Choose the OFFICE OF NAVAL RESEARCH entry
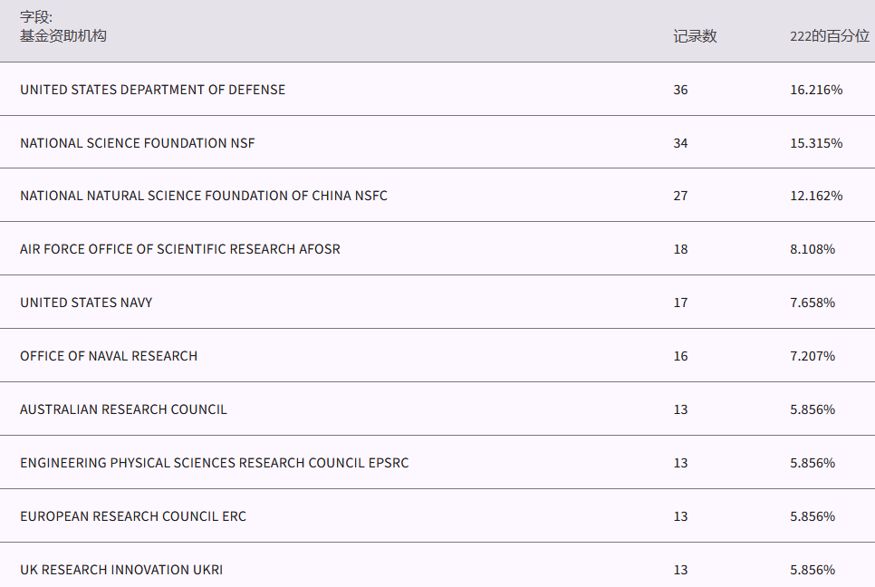Image resolution: width=875 pixels, height=587 pixels. pyautogui.click(x=109, y=356)
